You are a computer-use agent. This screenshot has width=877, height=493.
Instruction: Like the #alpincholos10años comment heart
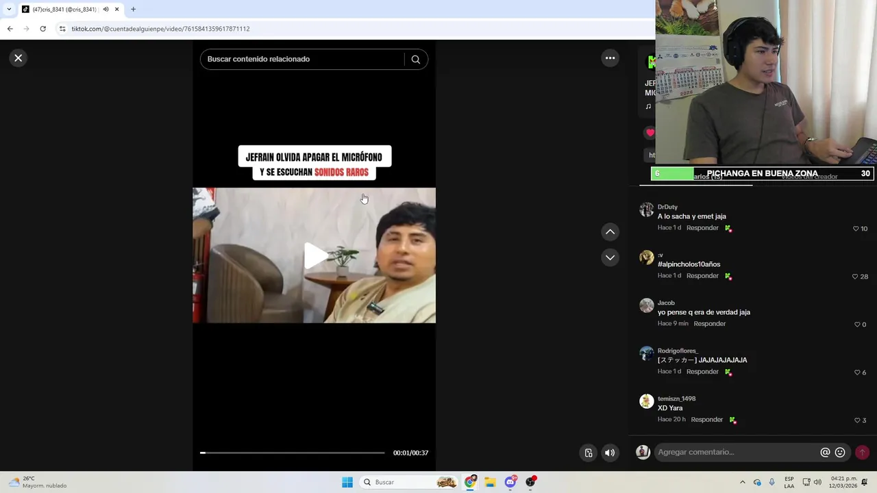pos(855,277)
